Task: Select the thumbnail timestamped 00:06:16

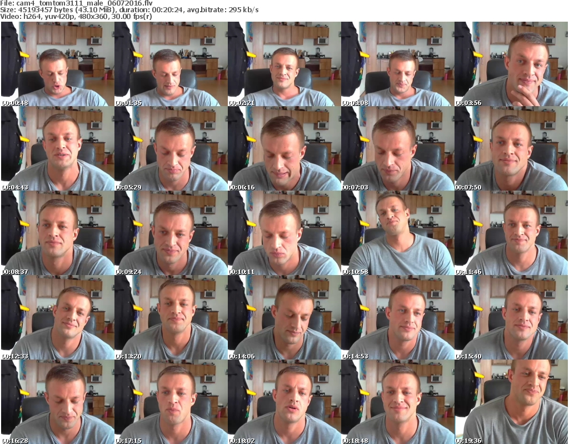Action: click(x=284, y=148)
